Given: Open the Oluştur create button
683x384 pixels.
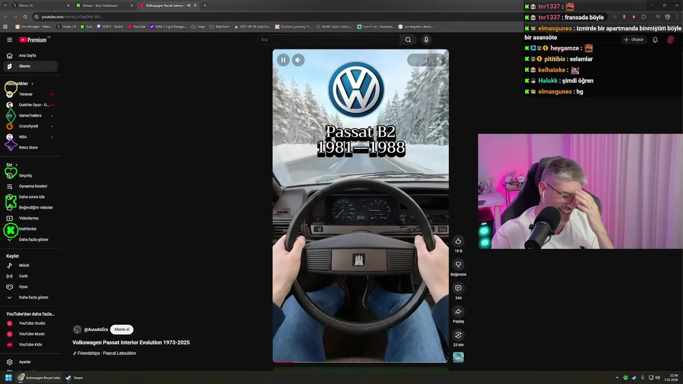Looking at the screenshot, I should click(x=634, y=39).
